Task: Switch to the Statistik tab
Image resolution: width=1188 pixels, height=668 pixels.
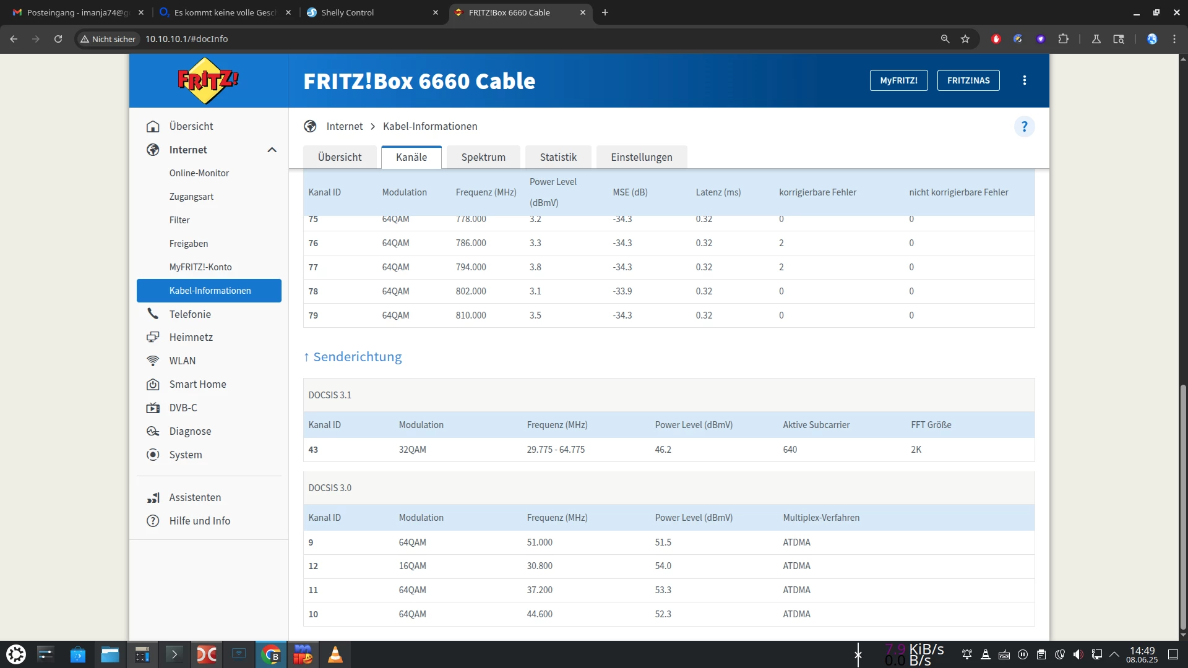Action: [x=557, y=157]
